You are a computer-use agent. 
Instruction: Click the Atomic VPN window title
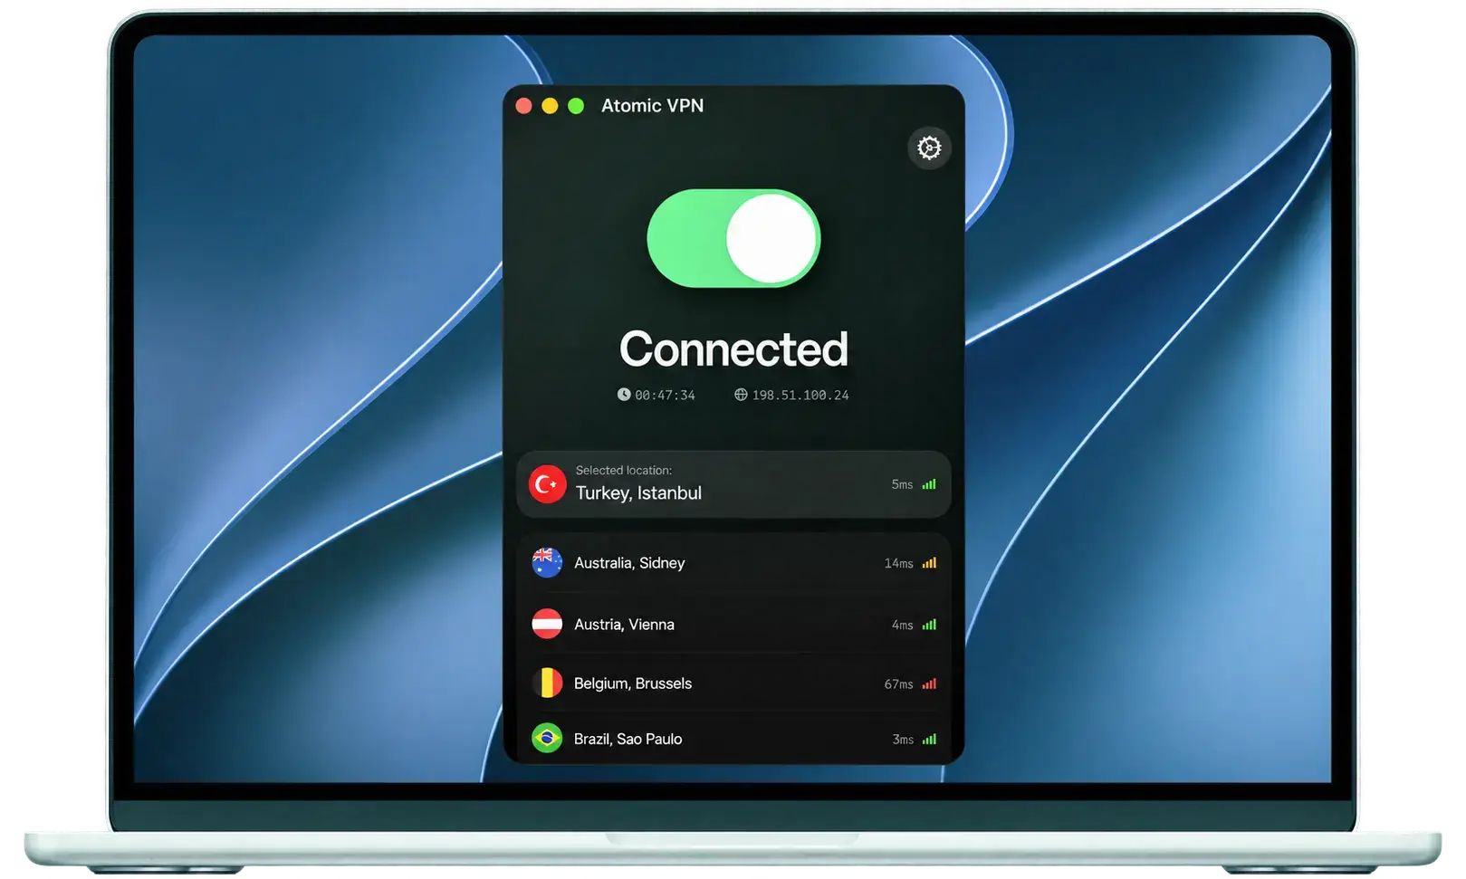652,106
